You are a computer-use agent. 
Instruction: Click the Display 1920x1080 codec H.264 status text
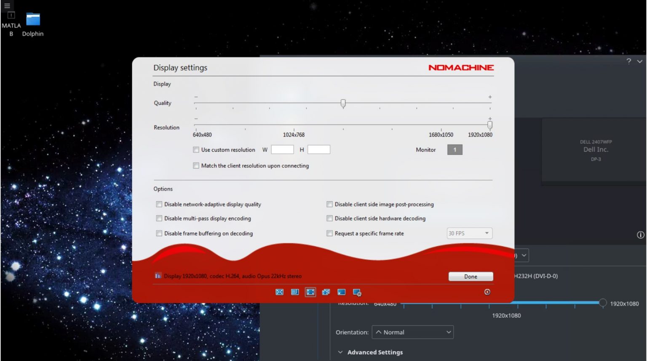click(233, 276)
